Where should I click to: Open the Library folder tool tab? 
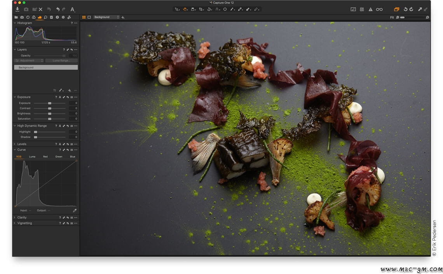[16, 17]
